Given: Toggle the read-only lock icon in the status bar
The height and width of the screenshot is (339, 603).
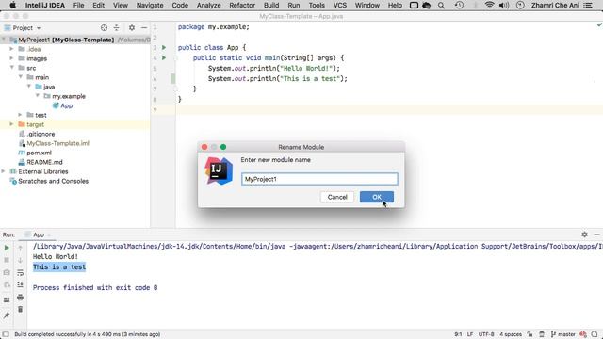Looking at the screenshot, I should [x=530, y=334].
